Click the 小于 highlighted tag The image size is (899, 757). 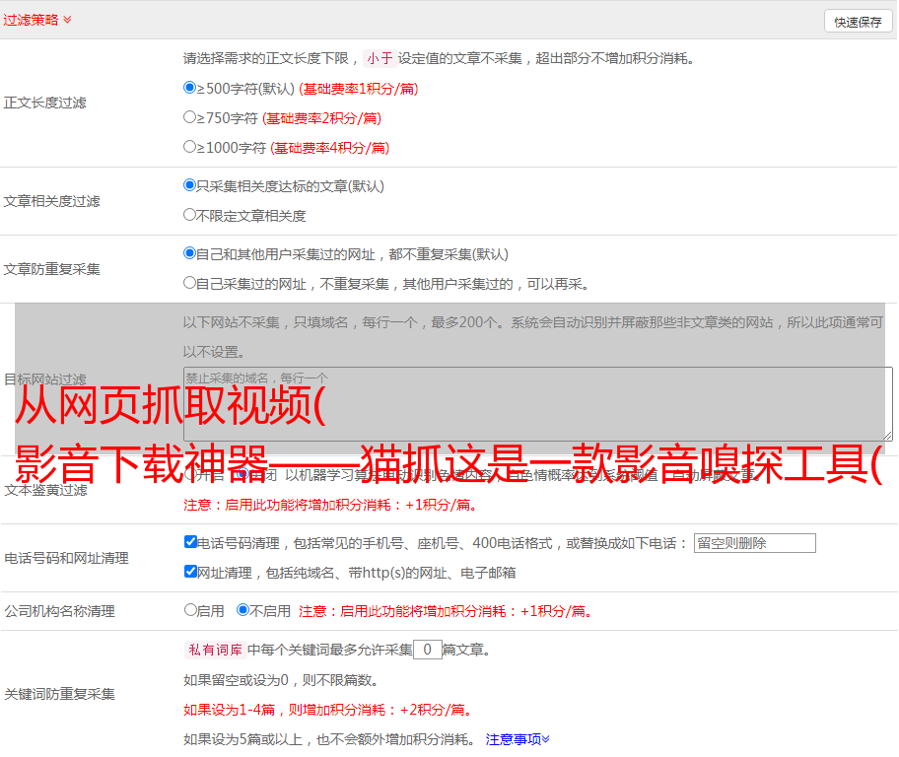[380, 58]
